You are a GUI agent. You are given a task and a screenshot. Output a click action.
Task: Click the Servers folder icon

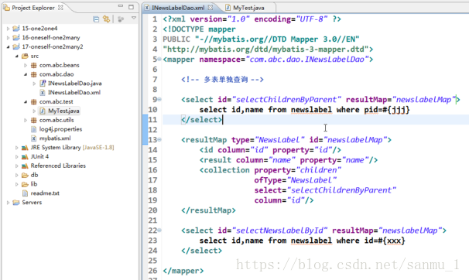coord(16,203)
